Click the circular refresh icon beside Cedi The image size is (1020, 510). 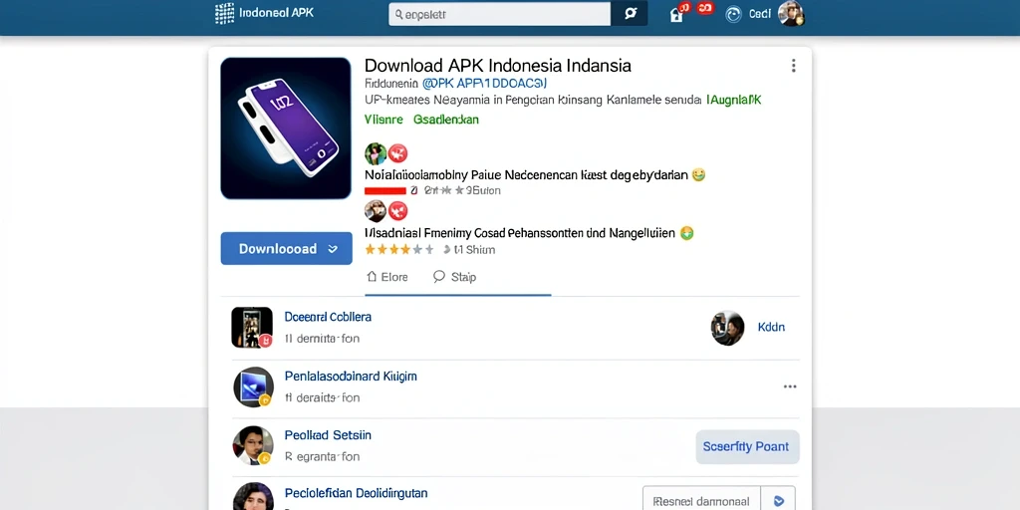(733, 15)
